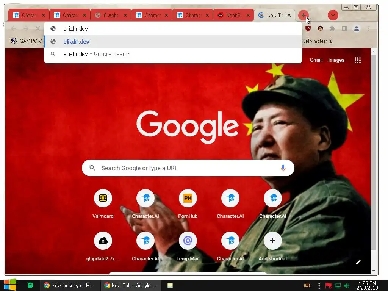
Task: Click the keyboard tray icon
Action: [307, 285]
